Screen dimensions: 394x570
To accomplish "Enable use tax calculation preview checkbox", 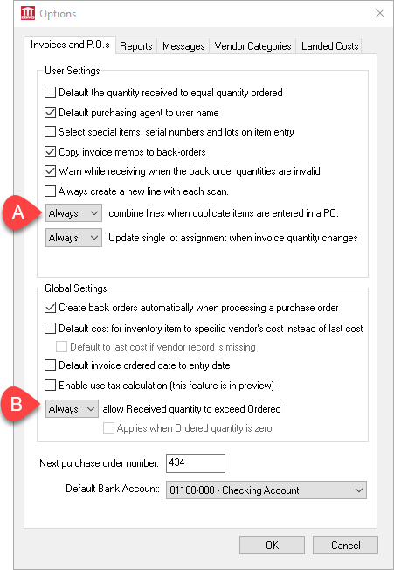I will pos(50,385).
